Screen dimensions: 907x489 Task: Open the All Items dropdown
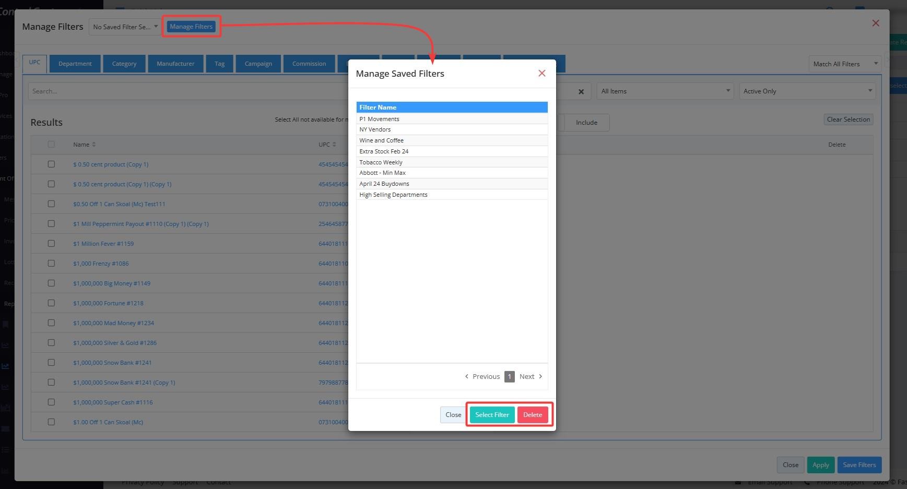(665, 91)
